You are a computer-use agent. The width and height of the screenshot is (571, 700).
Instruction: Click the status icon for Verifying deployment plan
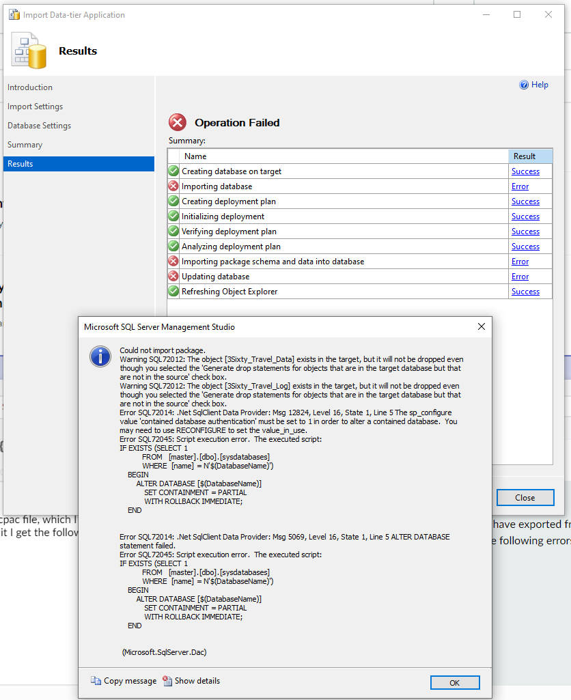(173, 232)
